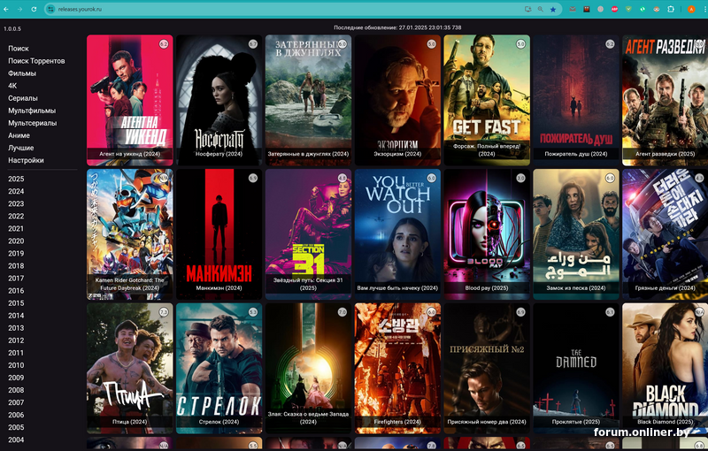Open the Носферату (2024) poster

pyautogui.click(x=219, y=100)
